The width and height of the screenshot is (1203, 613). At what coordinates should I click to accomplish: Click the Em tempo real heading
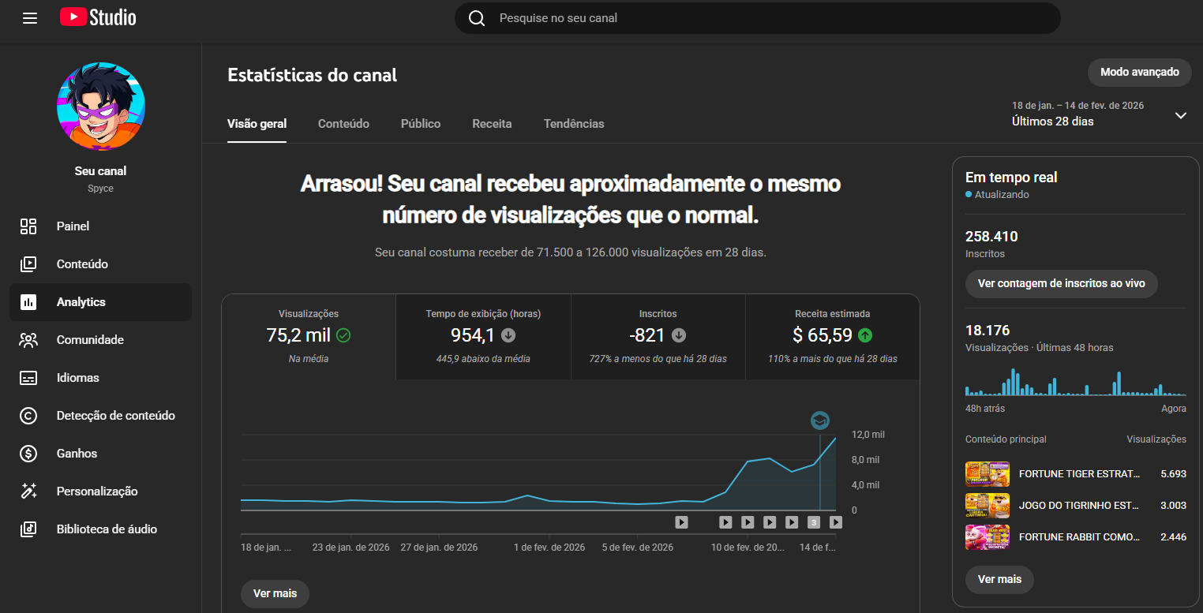1011,178
